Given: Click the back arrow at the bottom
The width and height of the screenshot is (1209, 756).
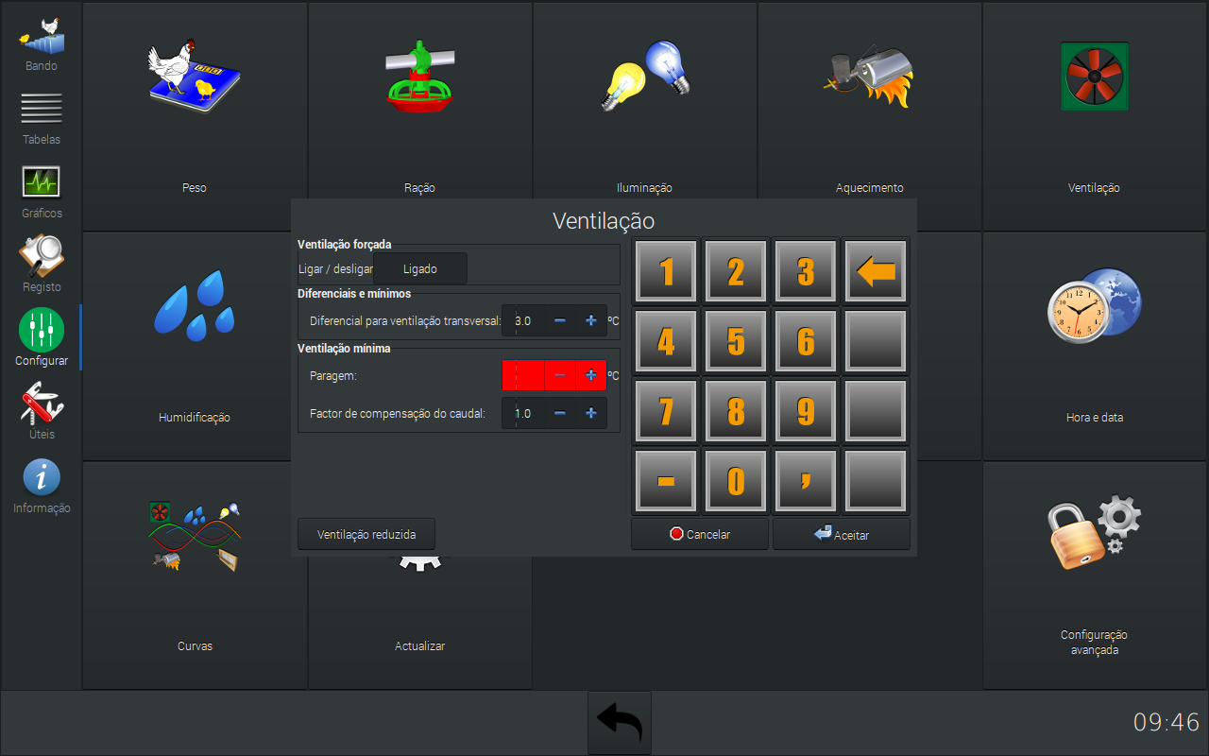Looking at the screenshot, I should [x=620, y=723].
